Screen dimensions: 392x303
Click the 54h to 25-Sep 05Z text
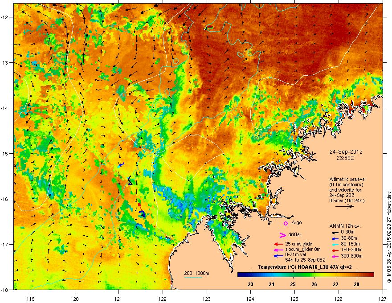click(305, 260)
